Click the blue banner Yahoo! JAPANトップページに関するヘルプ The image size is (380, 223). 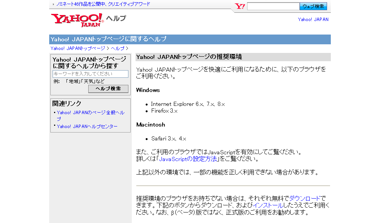(190, 39)
